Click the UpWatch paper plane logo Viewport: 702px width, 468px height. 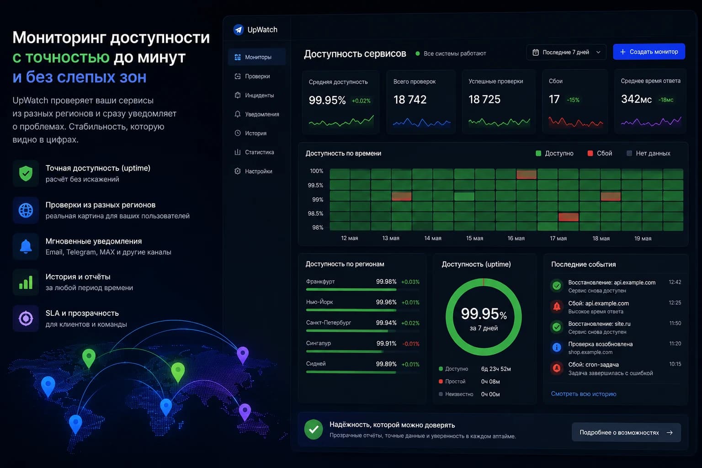pos(238,30)
